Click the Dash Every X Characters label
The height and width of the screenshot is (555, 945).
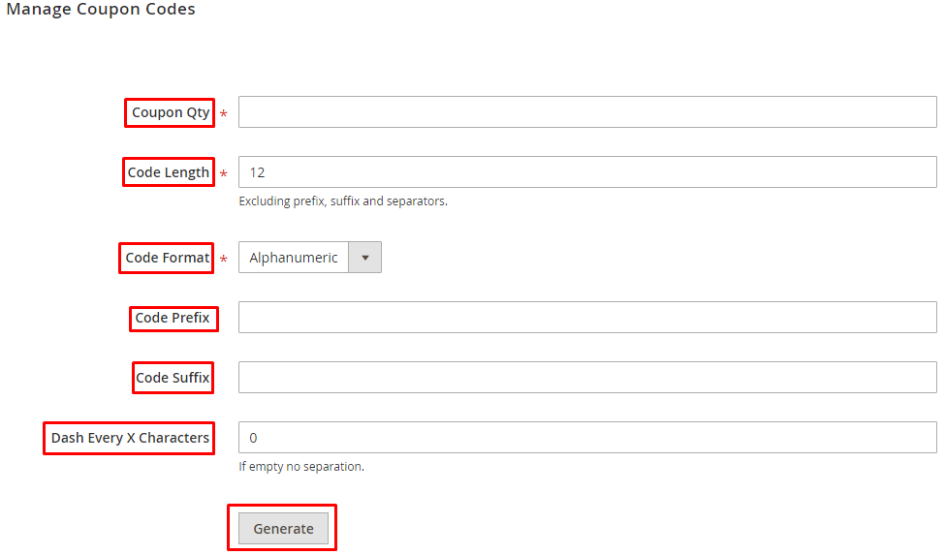pos(130,438)
